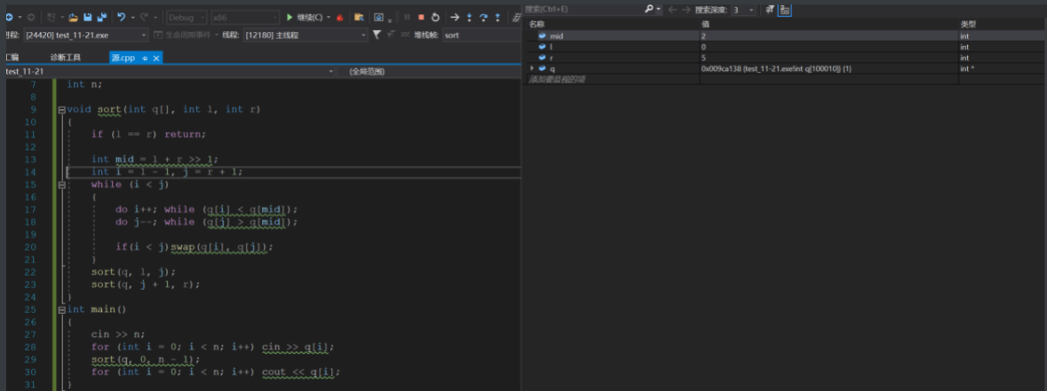Click line number 13 in the gutter
1047x391 pixels.
30,160
